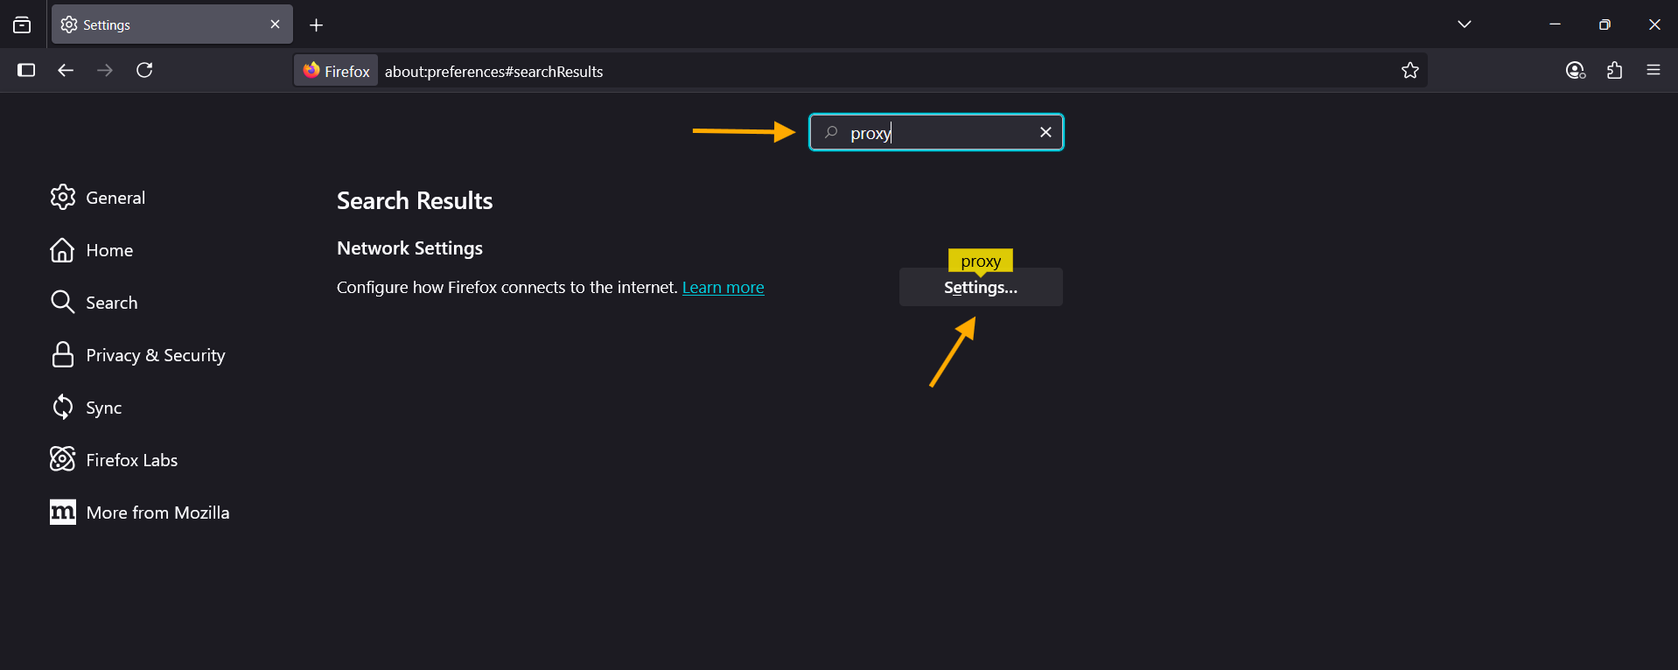Image resolution: width=1678 pixels, height=670 pixels.
Task: Open the application hamburger menu
Action: [x=1654, y=70]
